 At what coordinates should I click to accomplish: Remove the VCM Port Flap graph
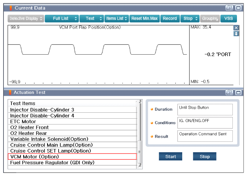tap(236, 28)
